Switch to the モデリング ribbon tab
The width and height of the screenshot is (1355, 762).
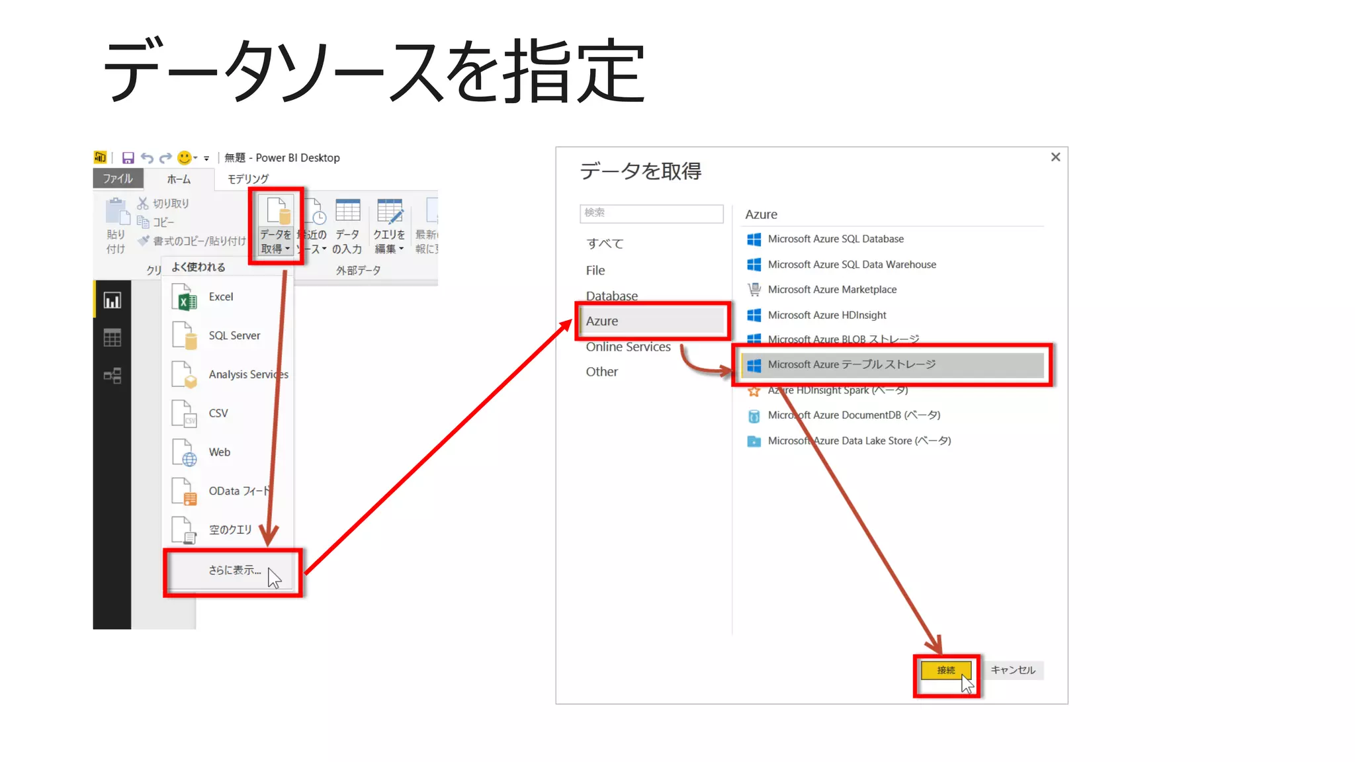click(248, 179)
